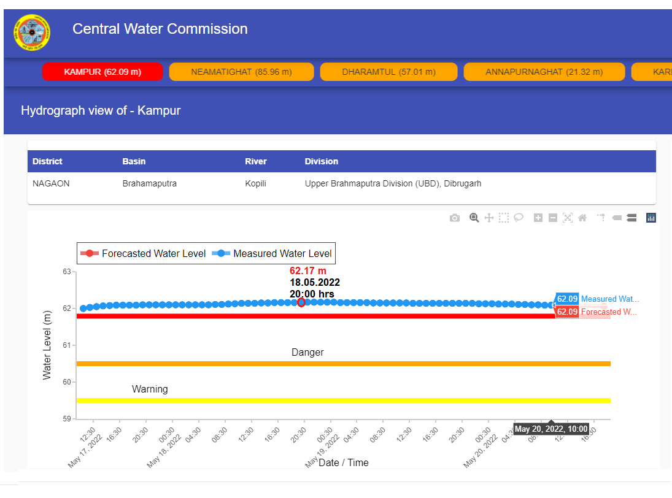Select the ANNAPURNAGHAT station button

coord(544,72)
